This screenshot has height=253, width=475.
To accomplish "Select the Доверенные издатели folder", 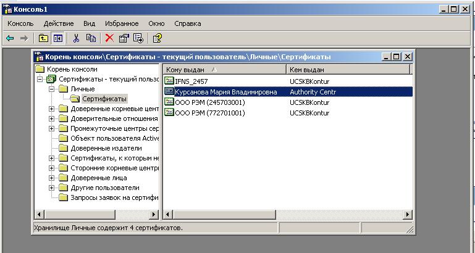I will [x=106, y=148].
